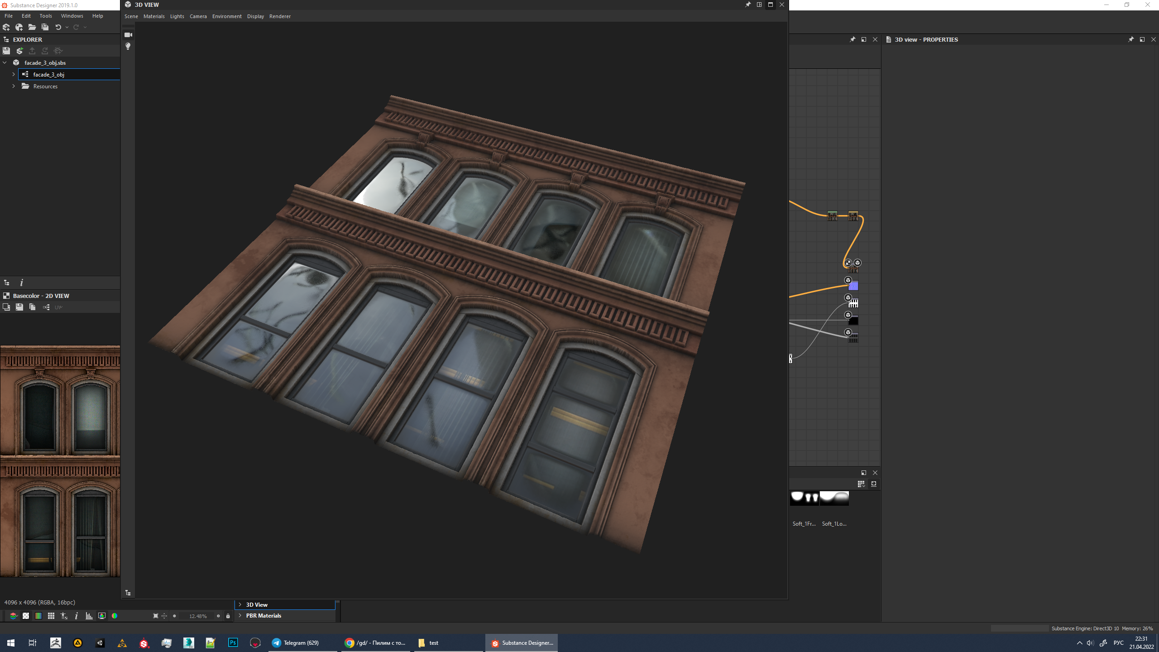
Task: Open the Materials menu in 3D view
Action: coord(154,16)
